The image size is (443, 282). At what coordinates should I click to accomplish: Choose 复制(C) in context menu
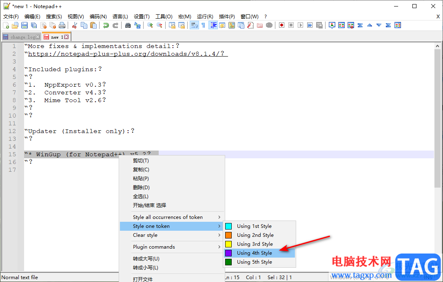[172, 170]
